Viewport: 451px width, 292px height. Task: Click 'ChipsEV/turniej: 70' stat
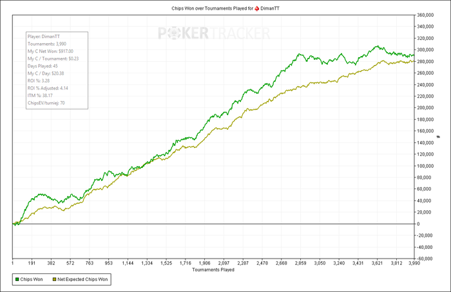[46, 103]
